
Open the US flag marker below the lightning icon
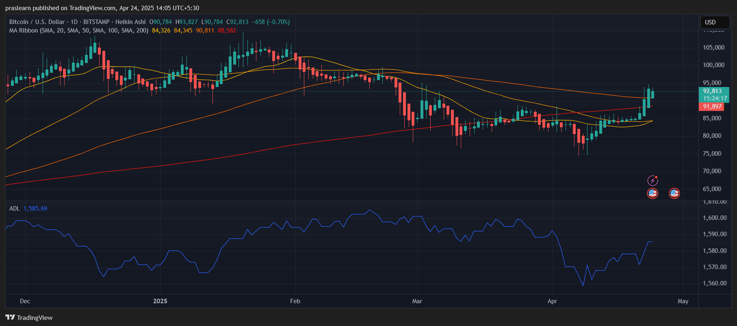(652, 193)
